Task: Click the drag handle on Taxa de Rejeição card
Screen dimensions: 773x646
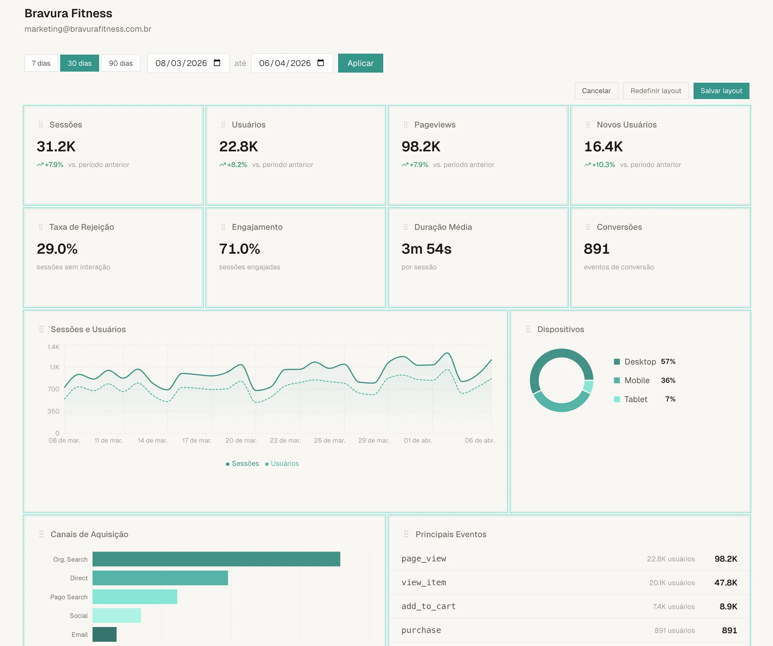Action: point(41,227)
